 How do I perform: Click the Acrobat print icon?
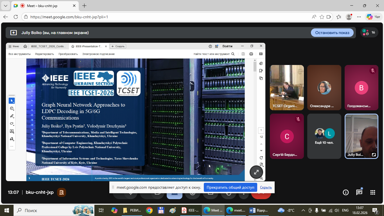[251, 54]
